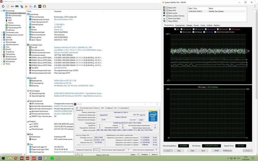Toggle KINGSTON SA400S37240G graph checkbox
258x161 pixels.
(215, 32)
